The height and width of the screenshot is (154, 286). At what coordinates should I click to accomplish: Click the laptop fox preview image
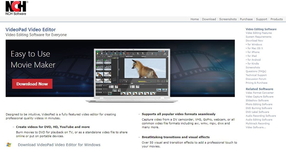click(x=145, y=69)
